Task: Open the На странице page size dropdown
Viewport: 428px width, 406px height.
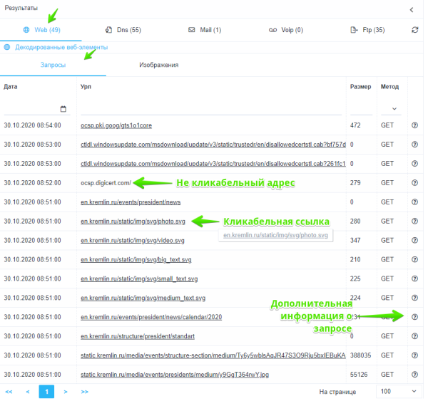Action: [x=398, y=392]
